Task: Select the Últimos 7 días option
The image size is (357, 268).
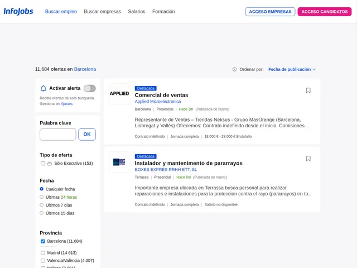Action: (x=41, y=205)
